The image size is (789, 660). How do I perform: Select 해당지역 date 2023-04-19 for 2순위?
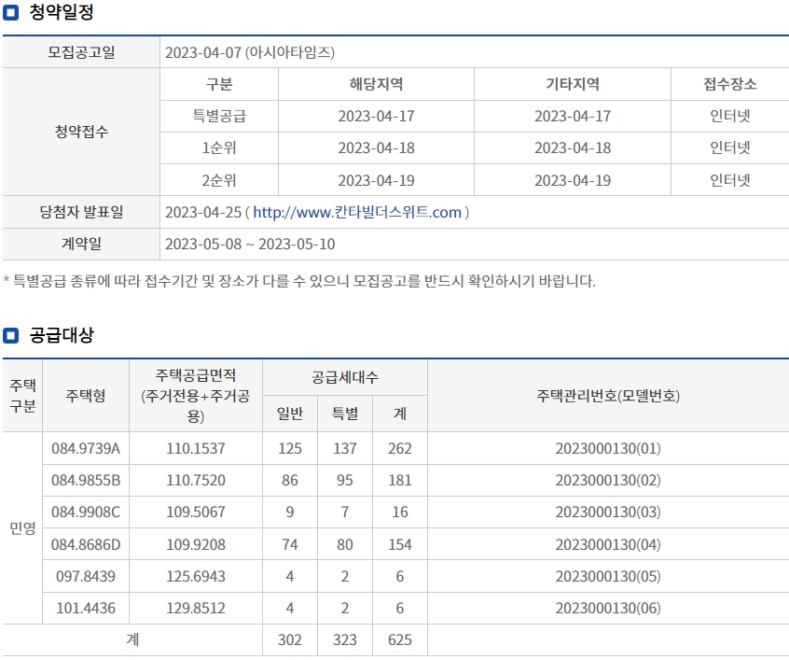(377, 180)
